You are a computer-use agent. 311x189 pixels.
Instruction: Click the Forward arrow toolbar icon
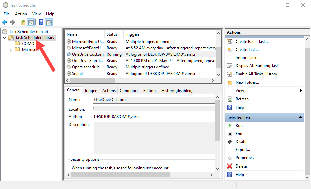point(12,22)
